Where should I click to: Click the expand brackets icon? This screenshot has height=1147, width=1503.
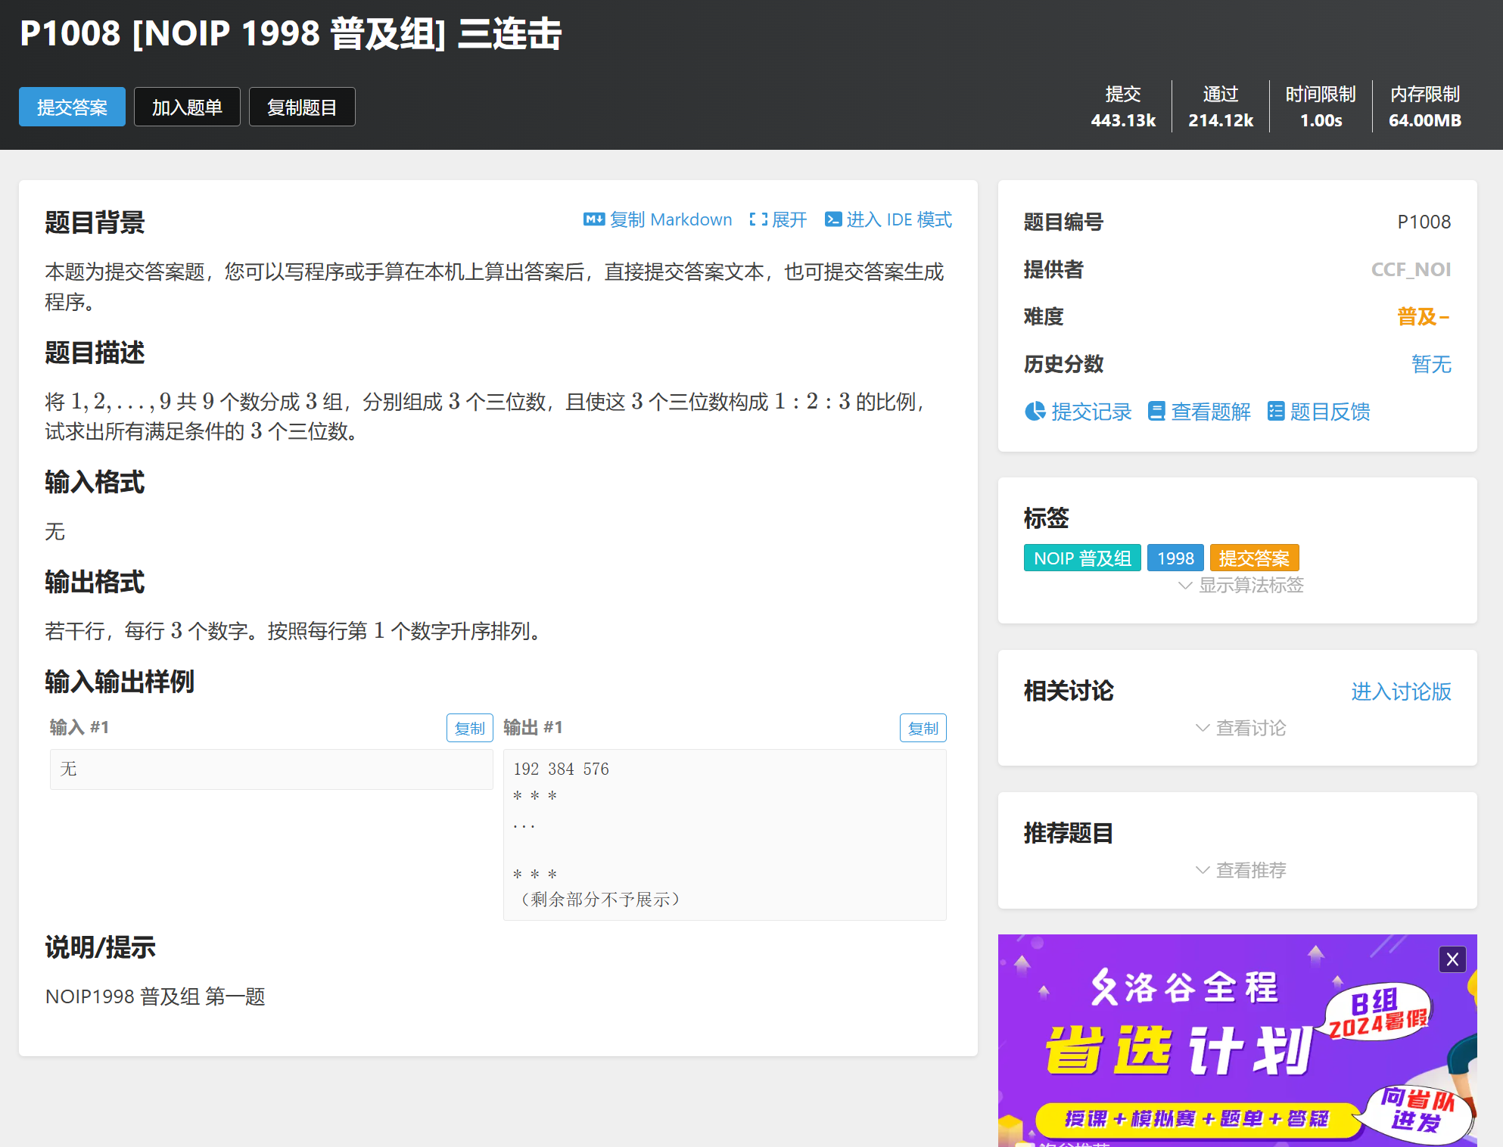(x=758, y=219)
